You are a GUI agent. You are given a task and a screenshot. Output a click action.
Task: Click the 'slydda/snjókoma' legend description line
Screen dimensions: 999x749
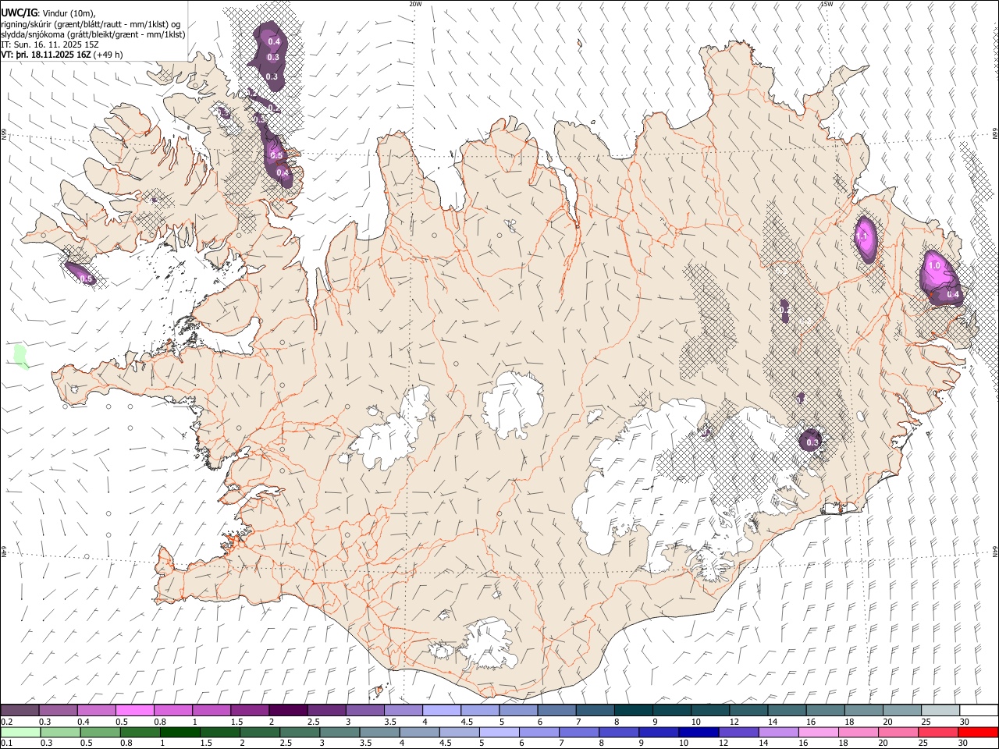pyautogui.click(x=93, y=34)
